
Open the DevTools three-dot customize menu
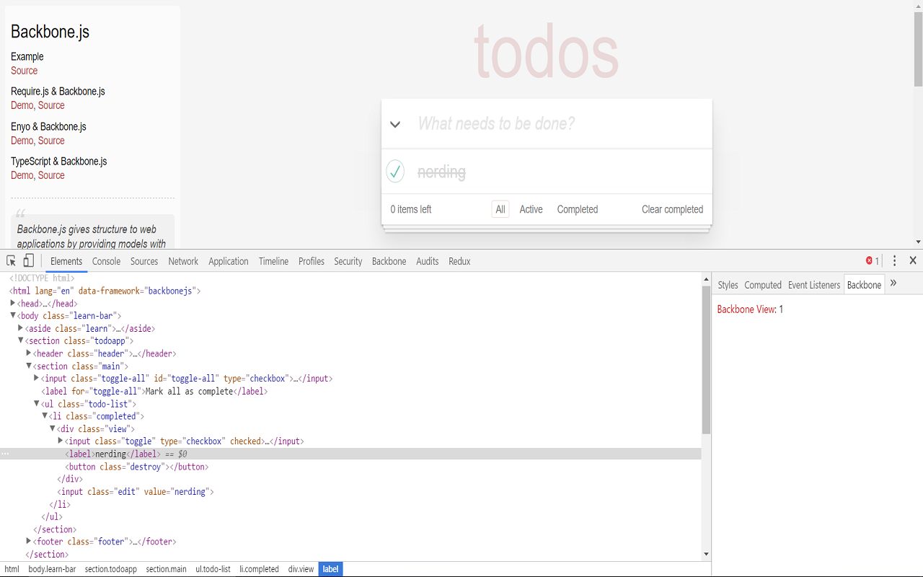tap(894, 260)
